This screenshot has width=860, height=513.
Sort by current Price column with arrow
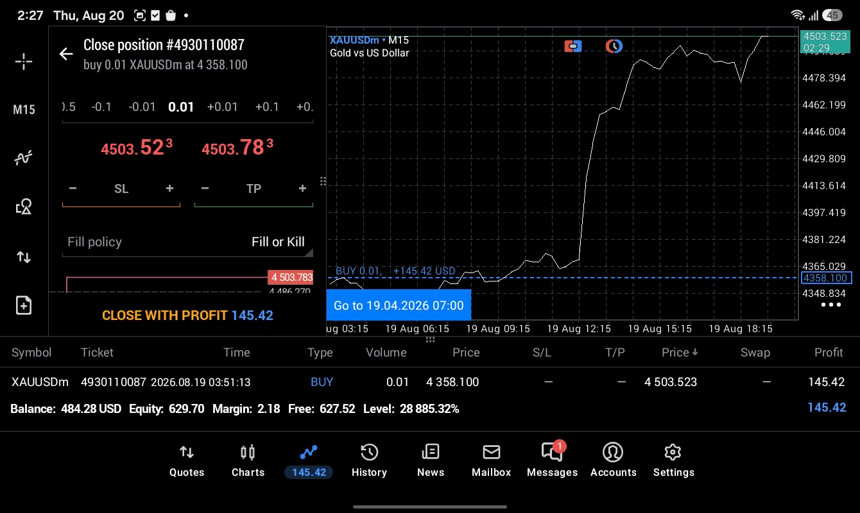pos(680,353)
